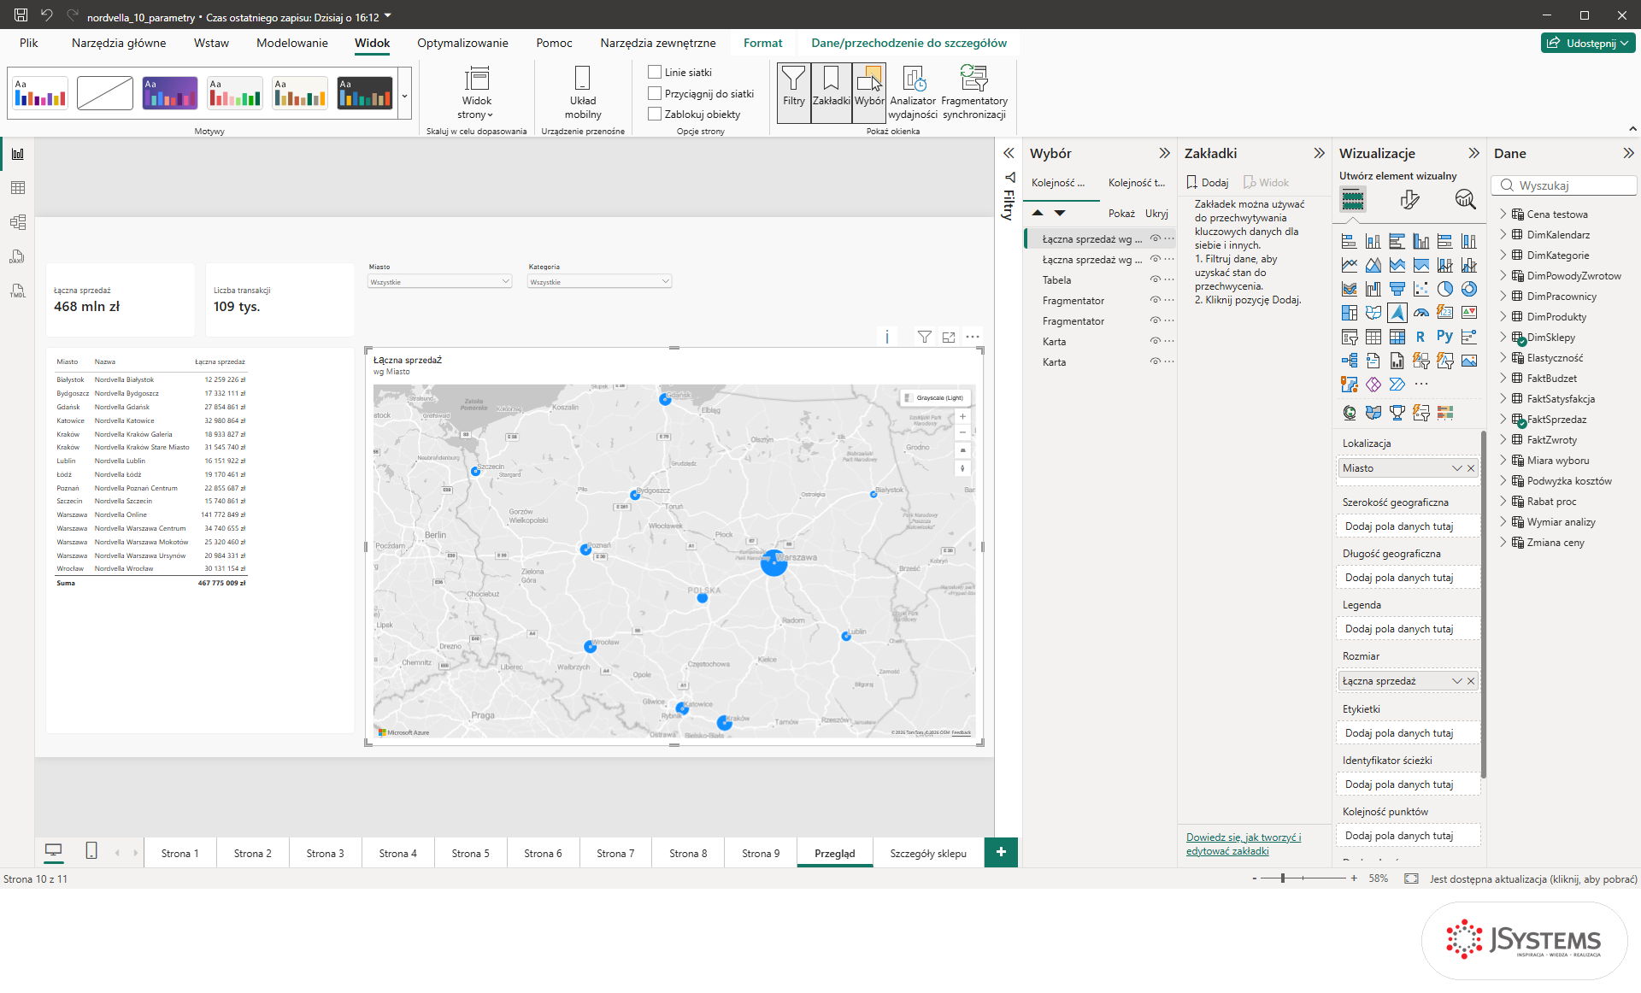The image size is (1641, 993).
Task: Switch to Szczegóły sklepu page tab
Action: tap(927, 853)
